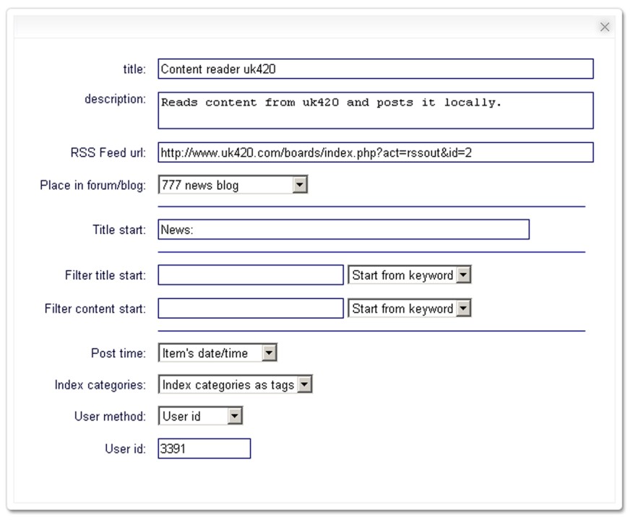Select the Title start field with "News:"
The image size is (630, 520).
click(343, 230)
